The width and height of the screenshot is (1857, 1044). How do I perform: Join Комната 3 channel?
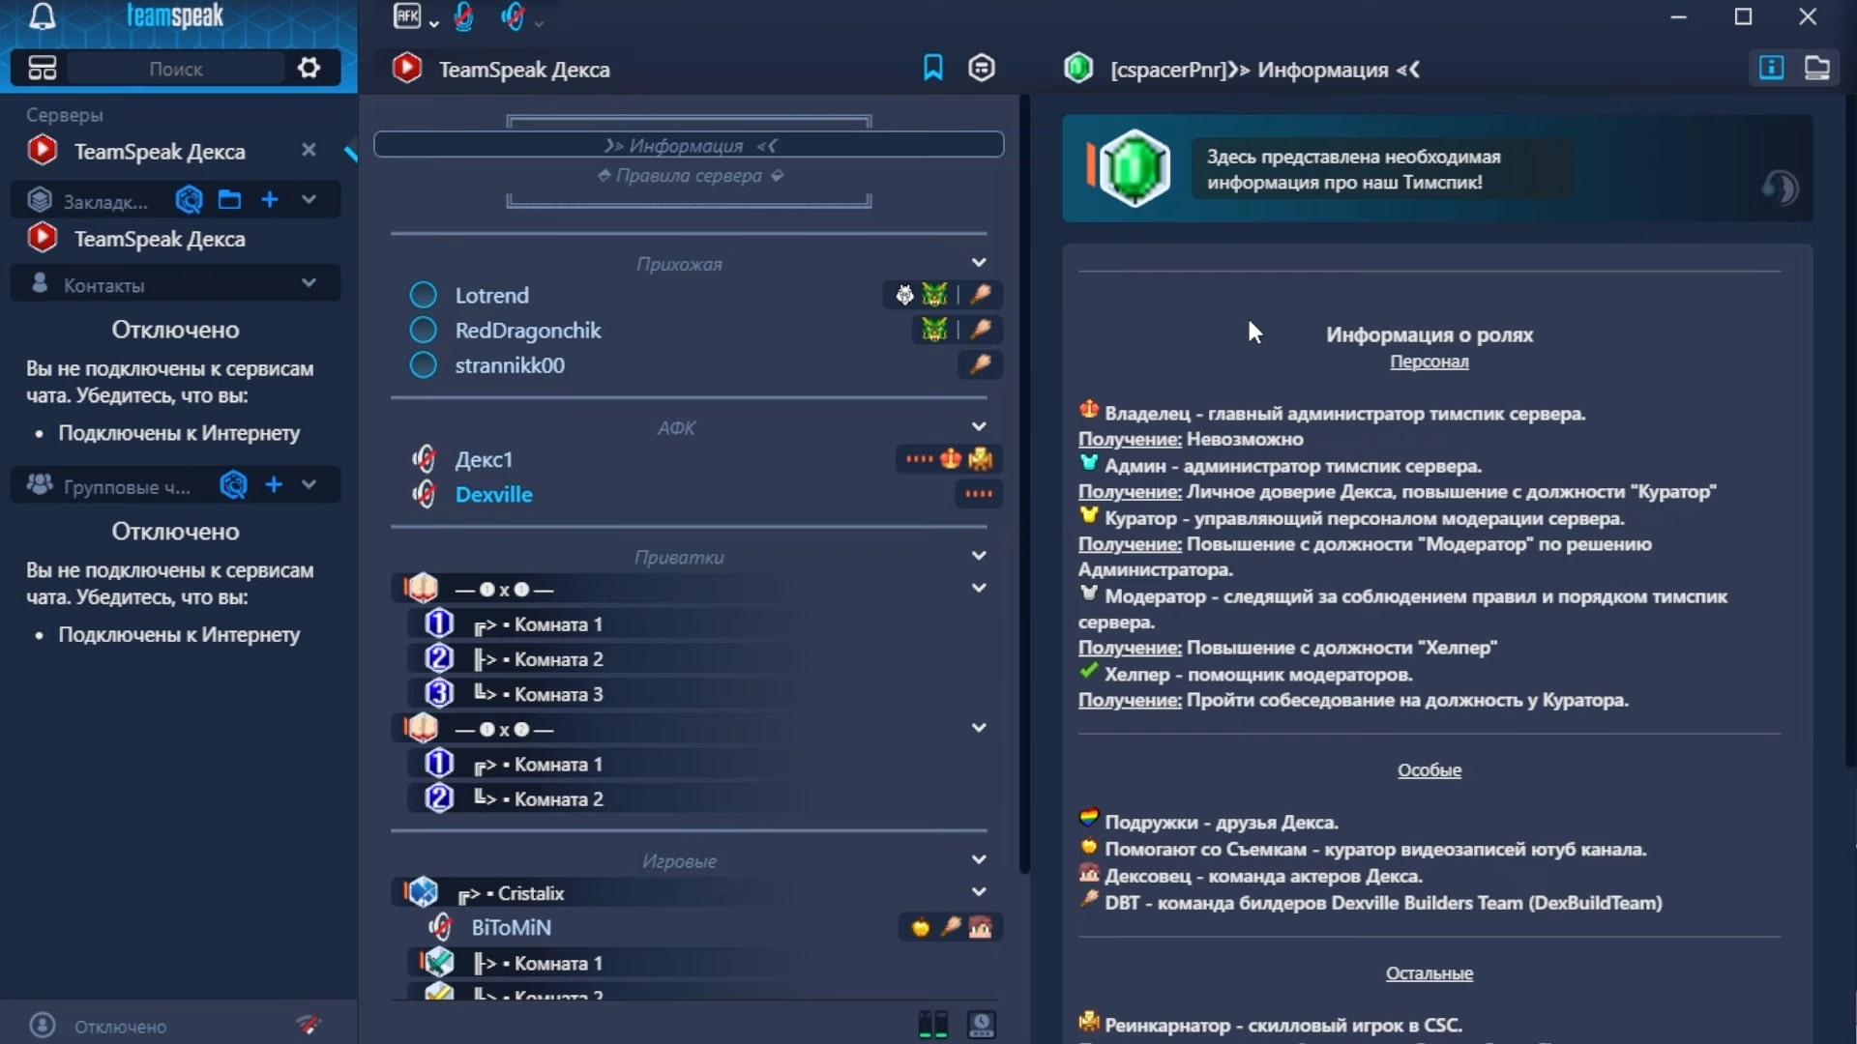coord(557,694)
